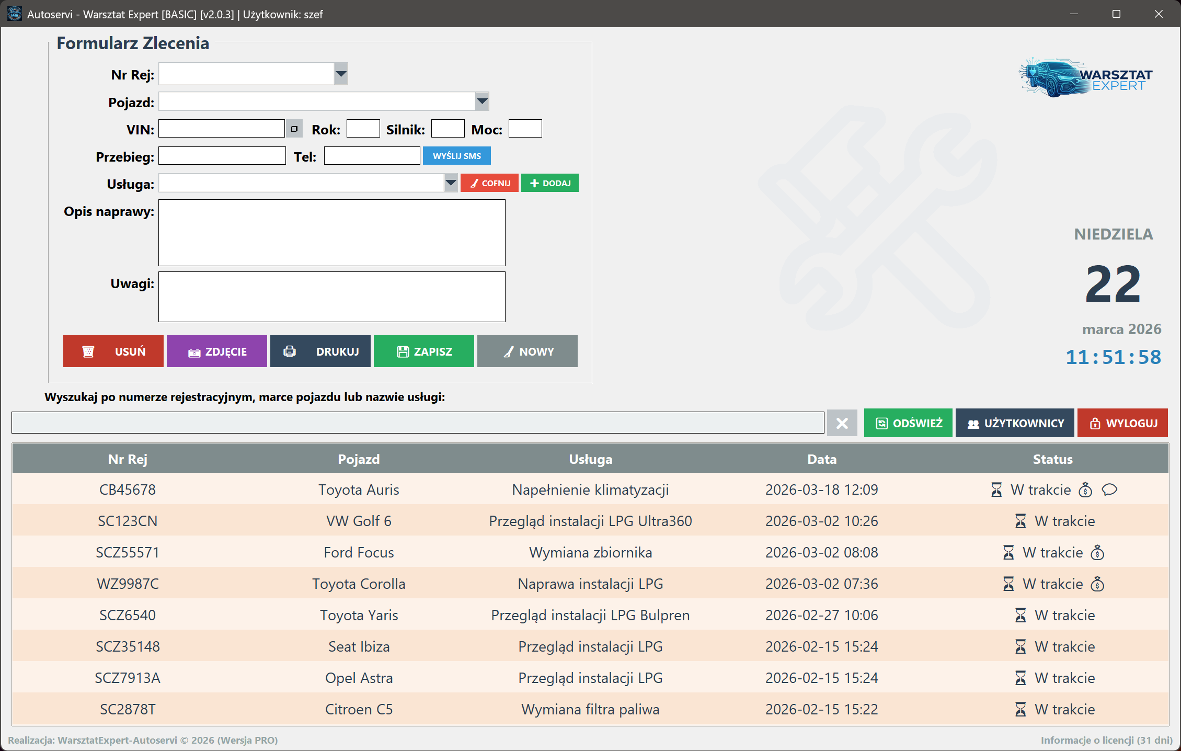Click the red USUŃ delete button

click(113, 351)
